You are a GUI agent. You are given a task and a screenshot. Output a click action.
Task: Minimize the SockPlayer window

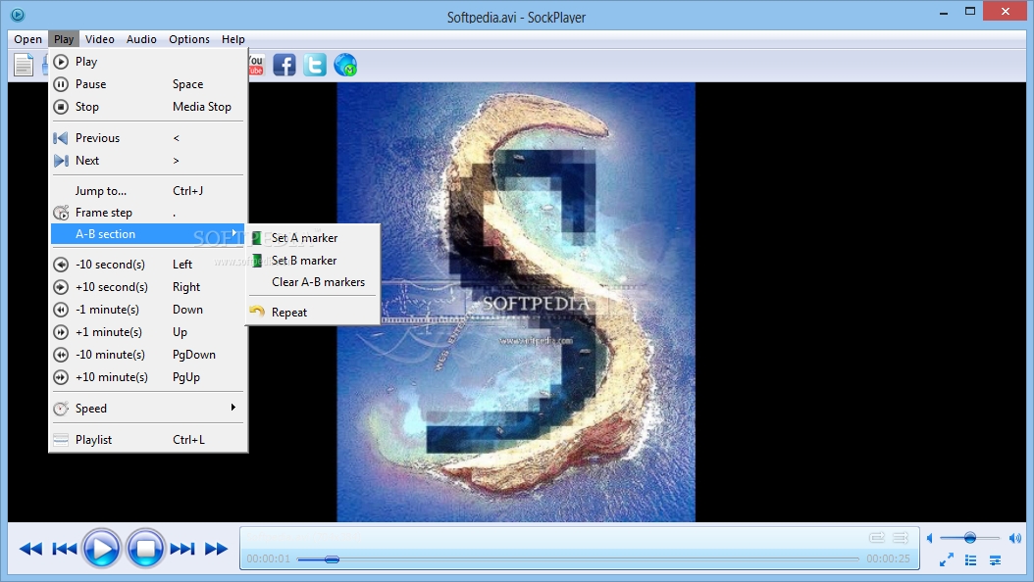944,12
